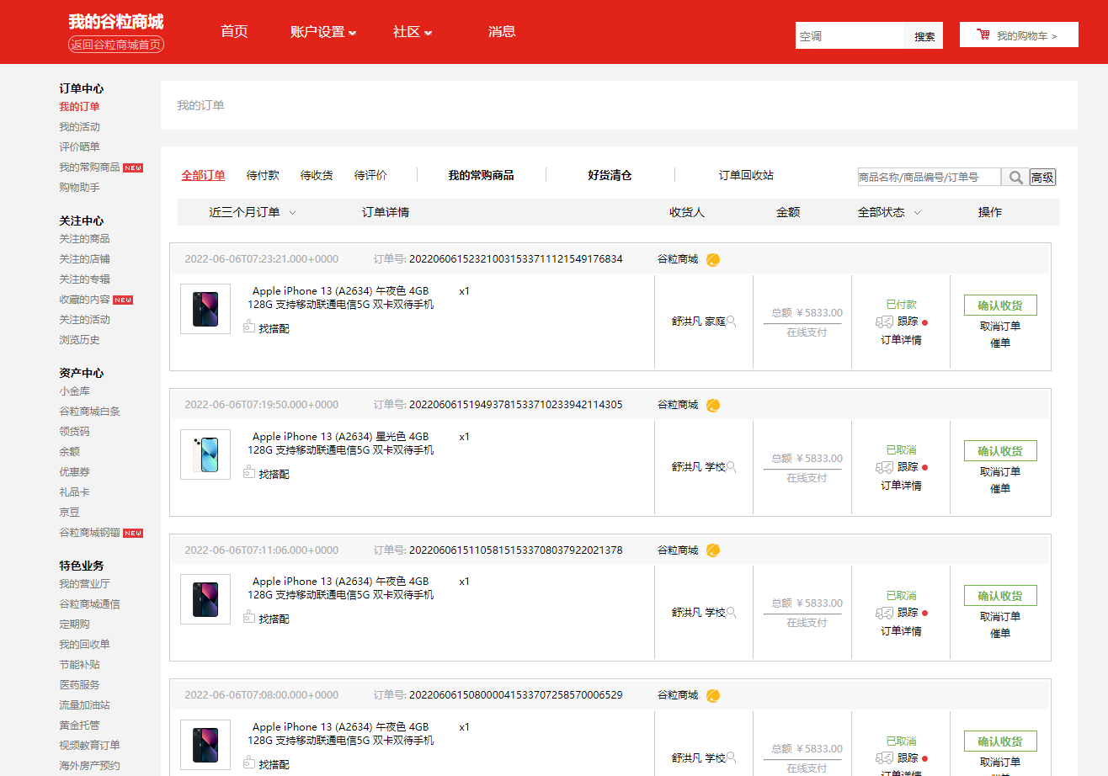Open 浏览历史 in the sidebar
The image size is (1108, 776).
point(79,340)
